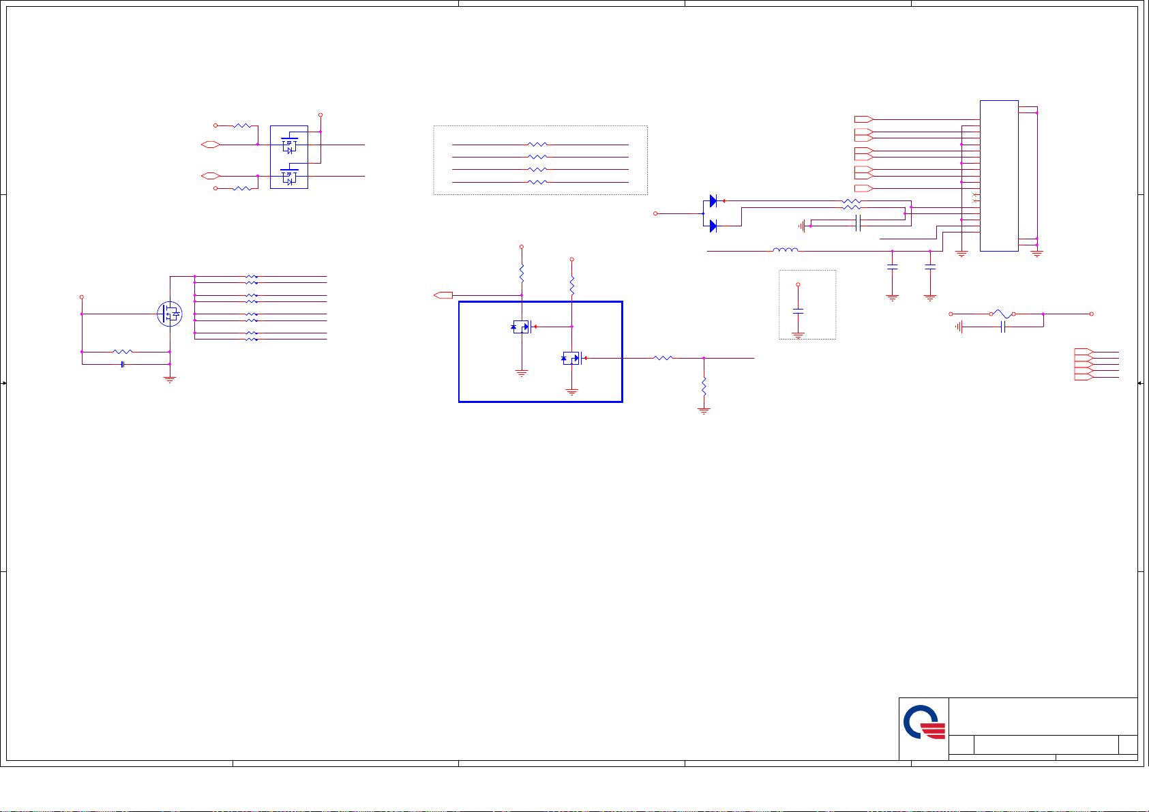
Task: Click the upper diode of the diode pair
Action: [x=713, y=201]
